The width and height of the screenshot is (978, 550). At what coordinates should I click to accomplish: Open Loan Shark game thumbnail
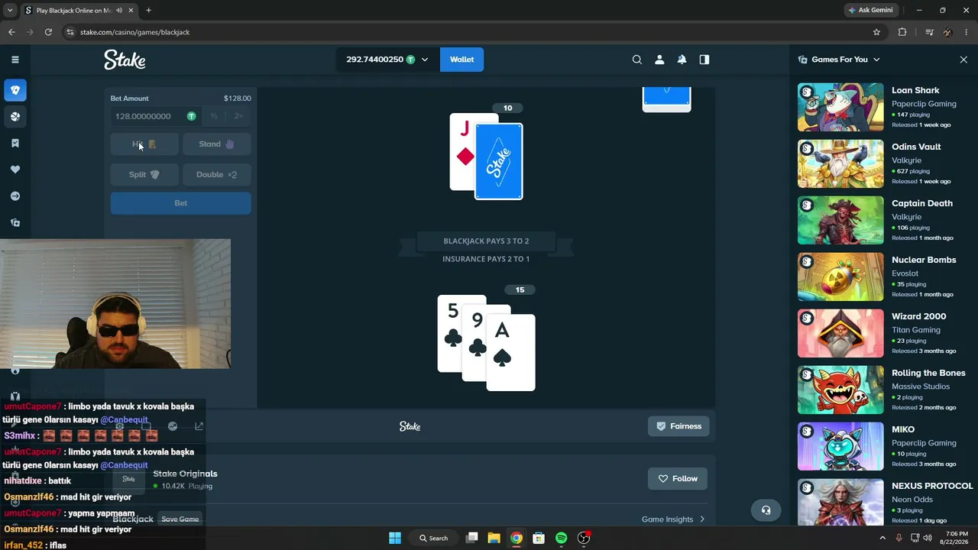[840, 107]
